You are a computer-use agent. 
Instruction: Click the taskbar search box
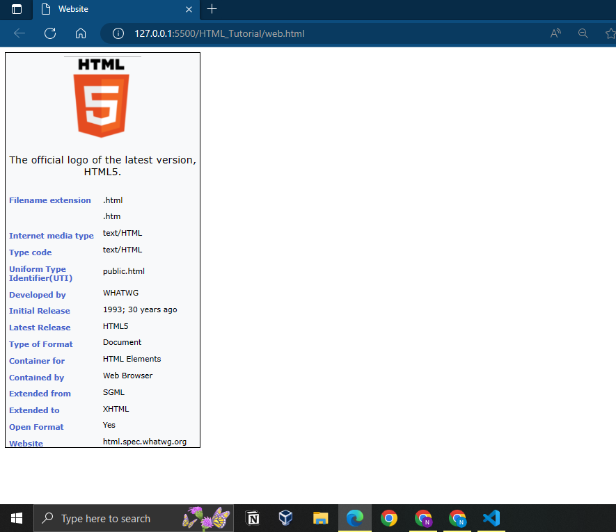[134, 518]
